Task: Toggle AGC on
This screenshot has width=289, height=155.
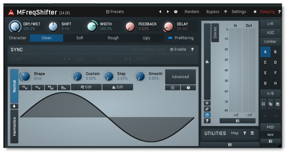Action: (271, 32)
